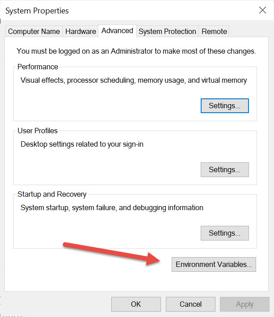Switch to the Computer Name tab

click(34, 31)
